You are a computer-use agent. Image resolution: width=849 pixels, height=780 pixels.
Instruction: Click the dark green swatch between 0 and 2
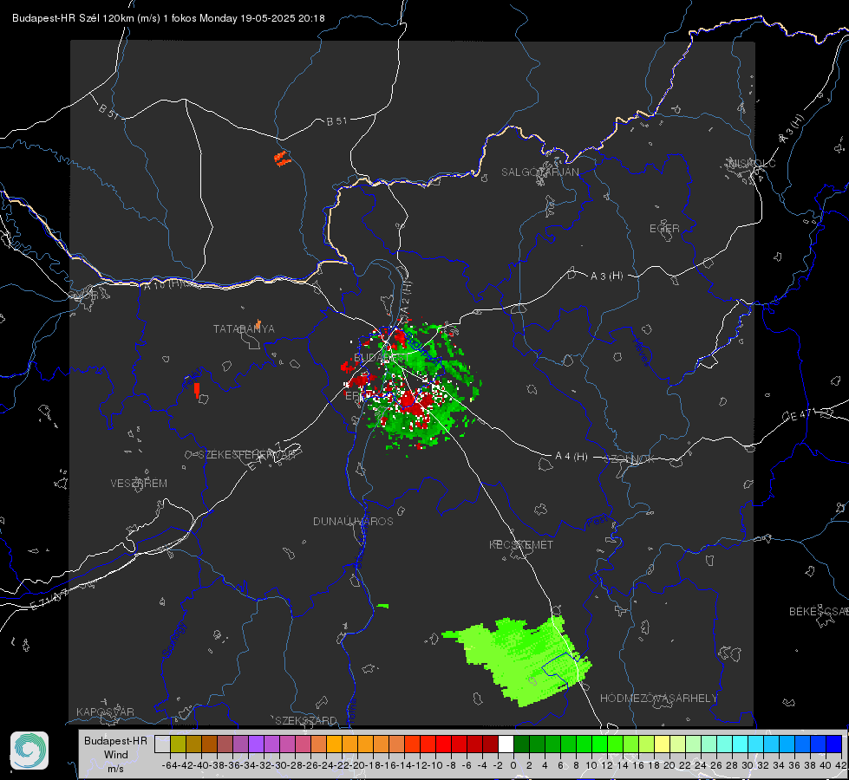tap(521, 744)
